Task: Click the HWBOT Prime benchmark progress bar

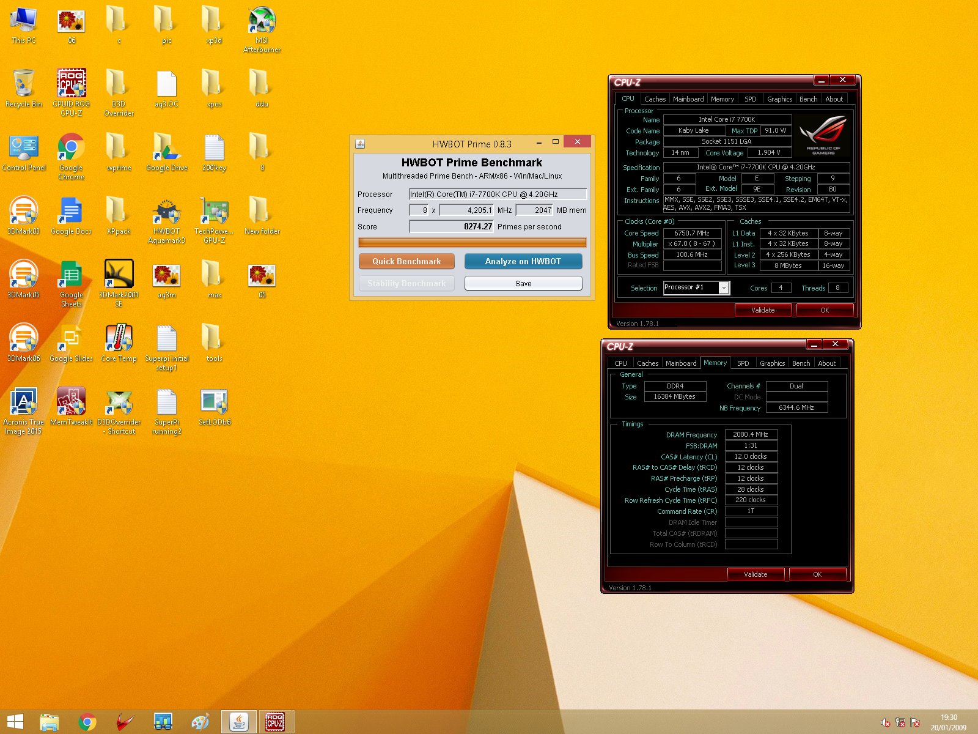Action: pyautogui.click(x=472, y=242)
